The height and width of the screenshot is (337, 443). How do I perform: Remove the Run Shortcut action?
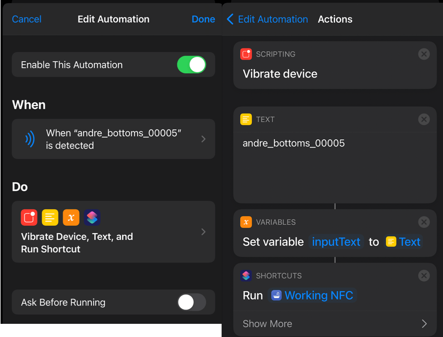(424, 276)
